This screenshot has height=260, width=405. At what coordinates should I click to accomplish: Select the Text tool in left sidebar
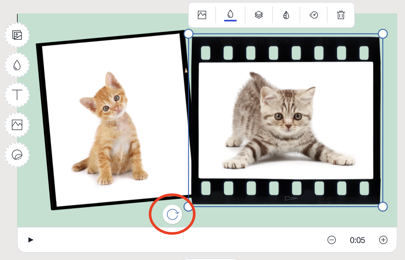[17, 95]
